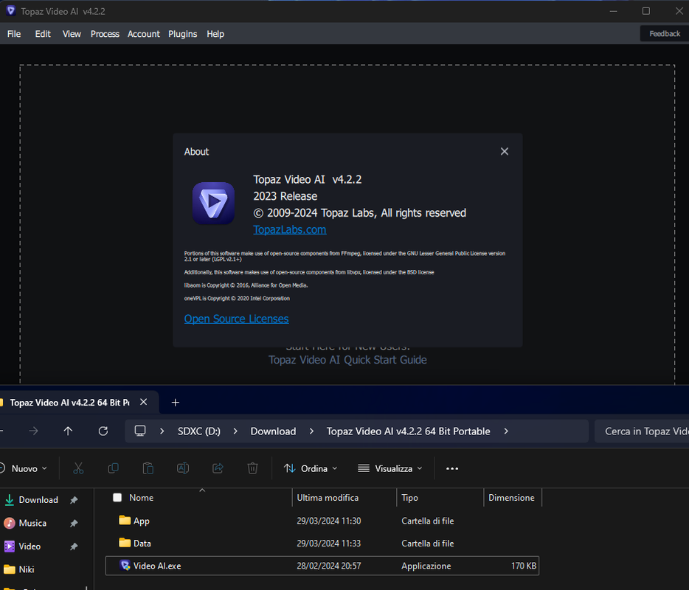The width and height of the screenshot is (689, 590).
Task: Open the Open Source Licenses link
Action: point(236,319)
